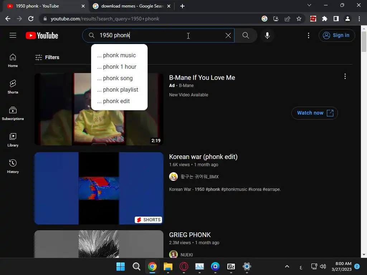Open Settings gear from the taskbar
The height and width of the screenshot is (275, 367).
pos(247,266)
